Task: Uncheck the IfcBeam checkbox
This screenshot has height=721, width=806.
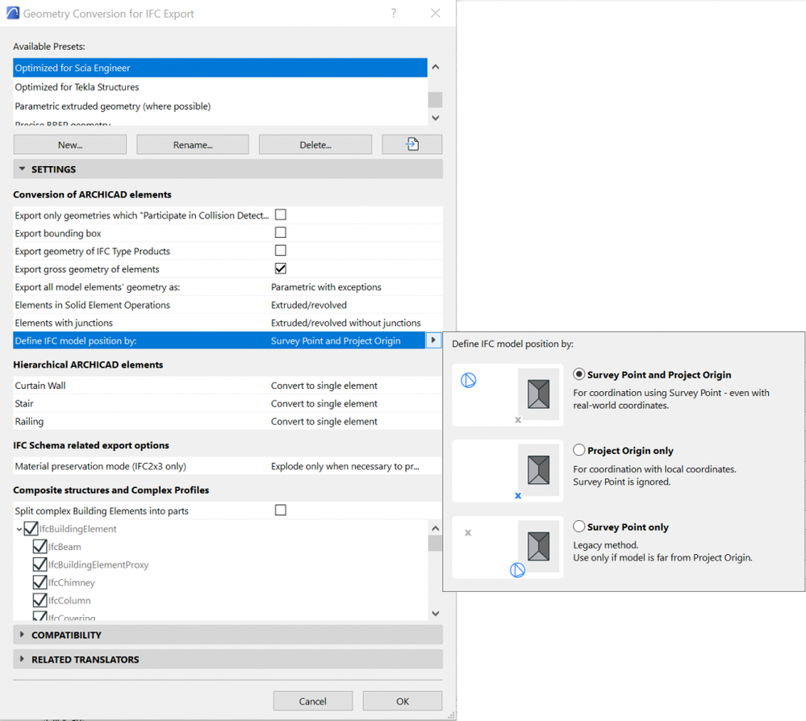Action: click(40, 547)
